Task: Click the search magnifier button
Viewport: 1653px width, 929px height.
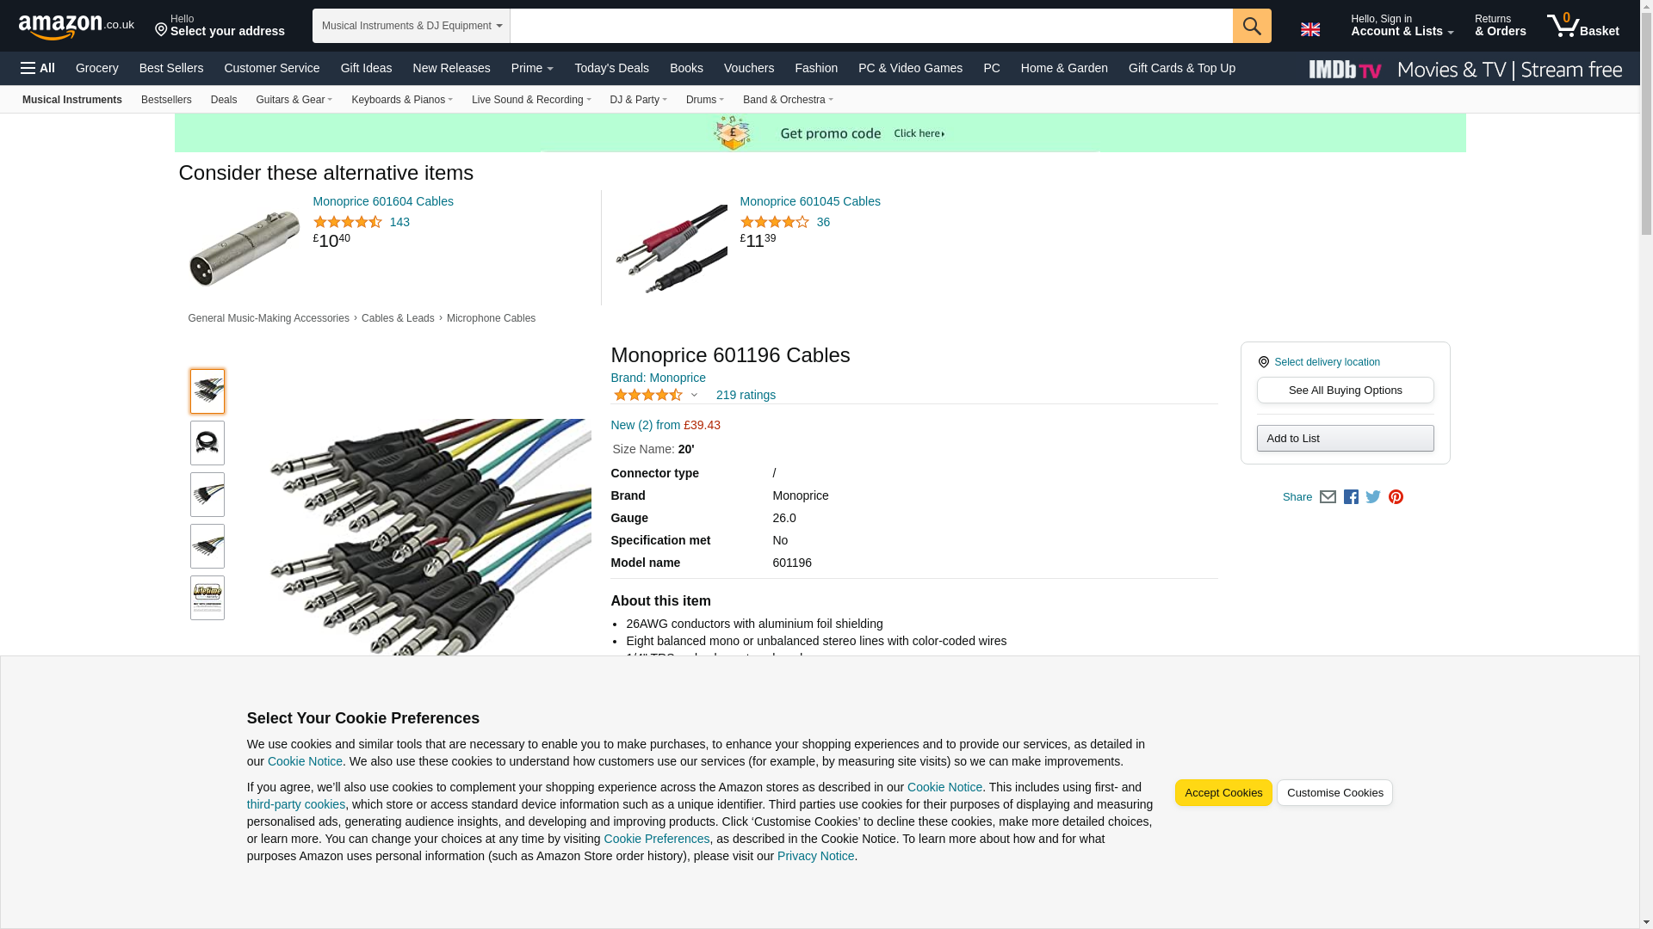Action: [x=1251, y=26]
